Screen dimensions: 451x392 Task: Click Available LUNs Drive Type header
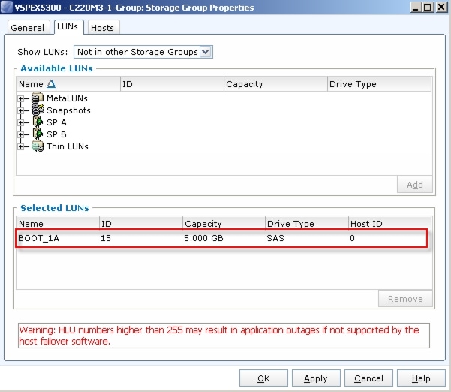[380, 84]
